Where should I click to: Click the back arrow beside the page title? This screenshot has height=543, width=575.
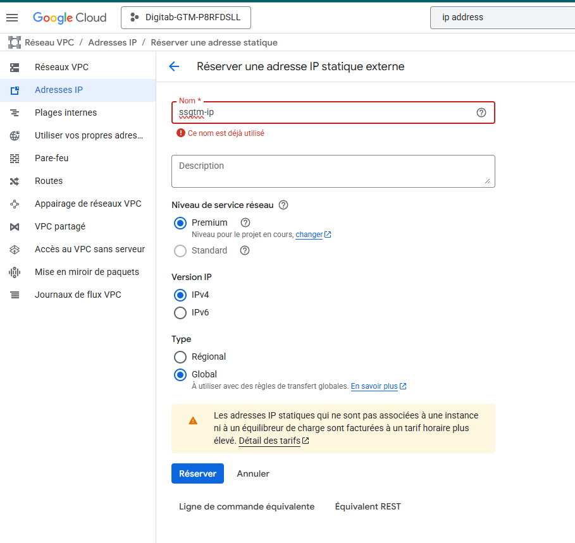[x=174, y=66]
